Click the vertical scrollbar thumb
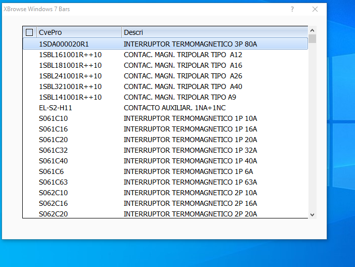Screen dimensions: 355x267 click(312, 39)
